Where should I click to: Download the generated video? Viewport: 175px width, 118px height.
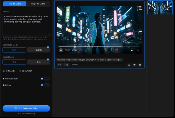(x=129, y=65)
